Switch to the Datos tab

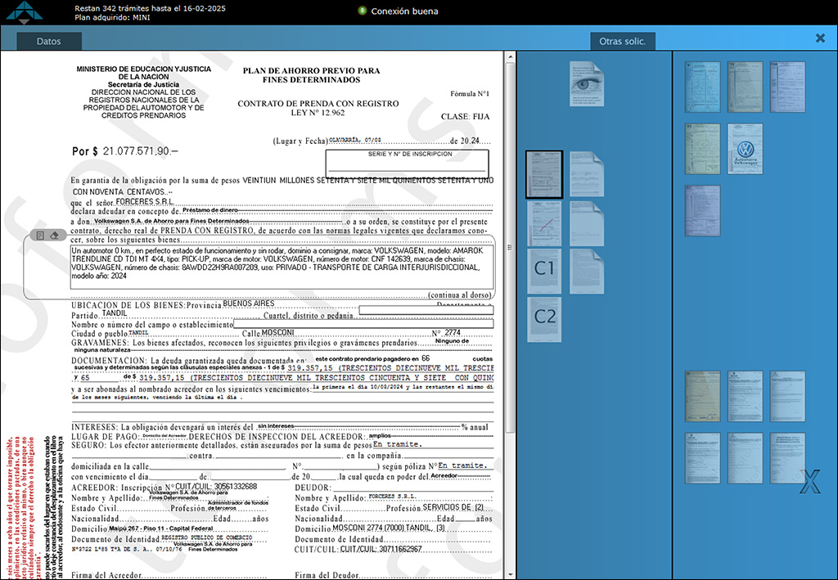[48, 41]
